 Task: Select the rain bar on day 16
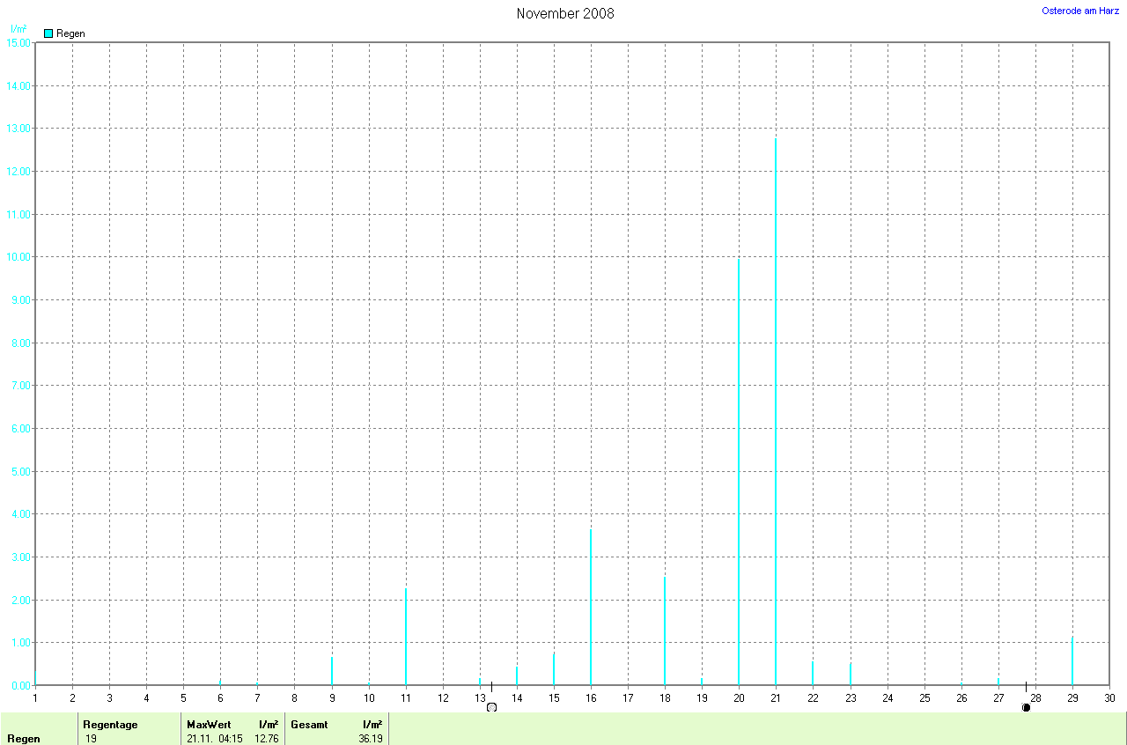[591, 608]
